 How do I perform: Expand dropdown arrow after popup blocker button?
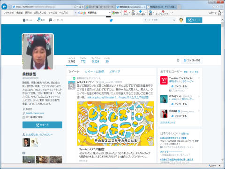click(x=172, y=13)
